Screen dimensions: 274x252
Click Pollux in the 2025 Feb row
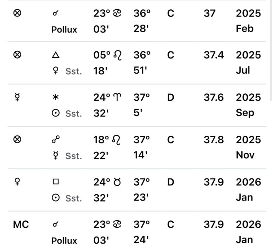pos(64,30)
